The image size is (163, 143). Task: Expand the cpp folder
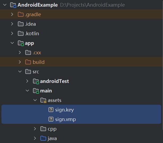click(x=35, y=129)
